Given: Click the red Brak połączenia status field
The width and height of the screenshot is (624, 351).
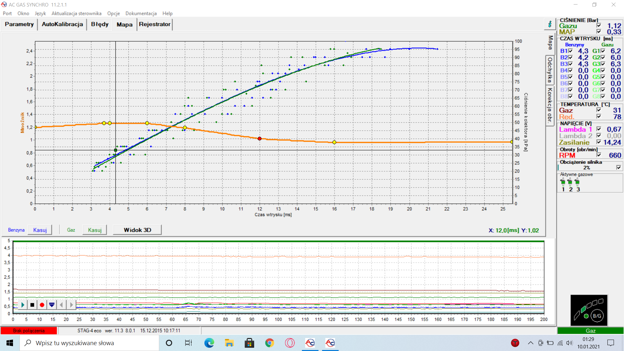Looking at the screenshot, I should point(29,331).
